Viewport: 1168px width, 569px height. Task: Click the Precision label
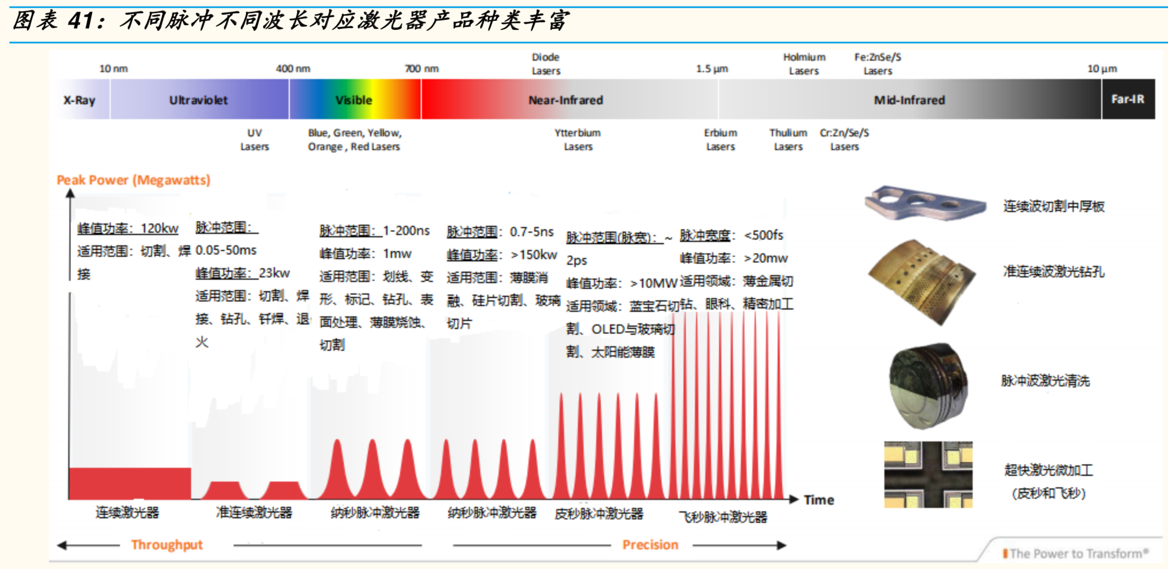coord(650,545)
